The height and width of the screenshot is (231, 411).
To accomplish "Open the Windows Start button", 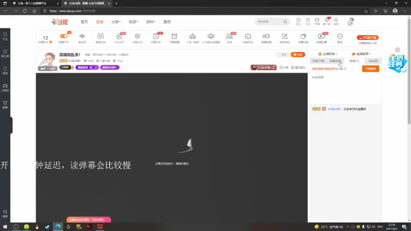I will [5, 227].
